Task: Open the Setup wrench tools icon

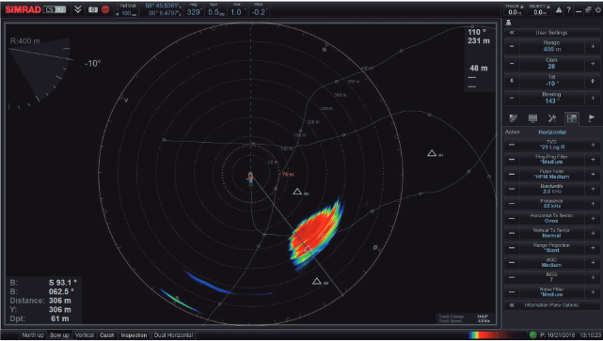Action: pyautogui.click(x=552, y=118)
